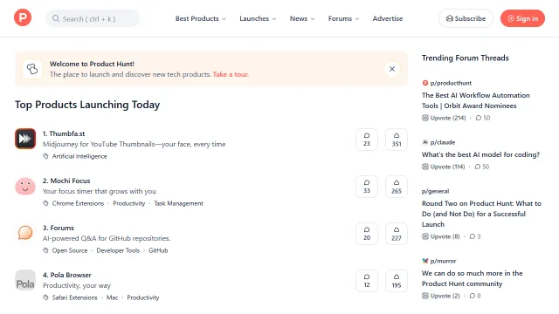Upvote Mochi Focus showing 265 votes
The width and height of the screenshot is (559, 314).
397,187
